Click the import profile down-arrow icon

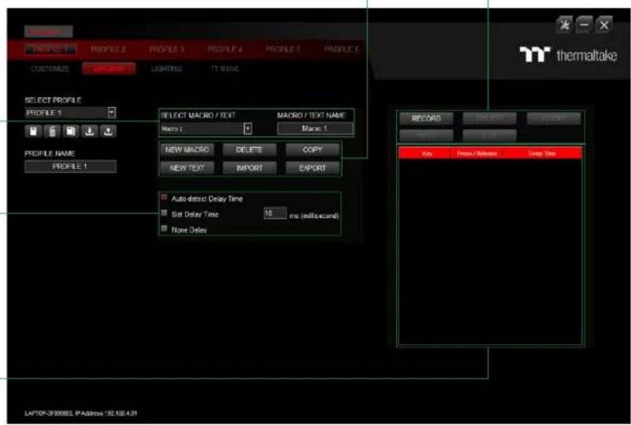tap(89, 131)
